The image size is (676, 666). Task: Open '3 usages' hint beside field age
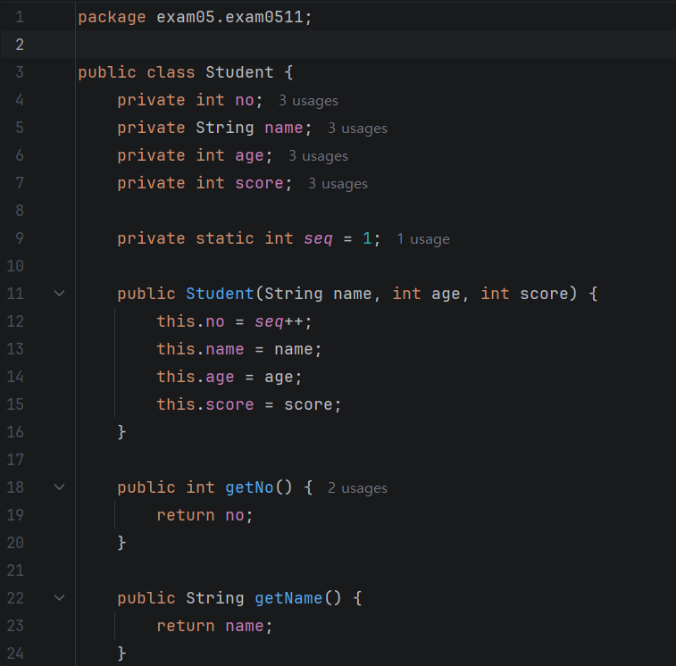point(318,155)
